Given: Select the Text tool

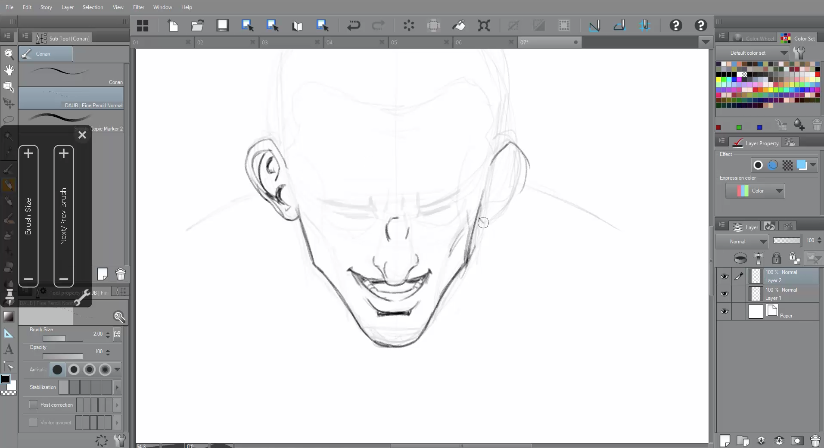Looking at the screenshot, I should (x=9, y=349).
